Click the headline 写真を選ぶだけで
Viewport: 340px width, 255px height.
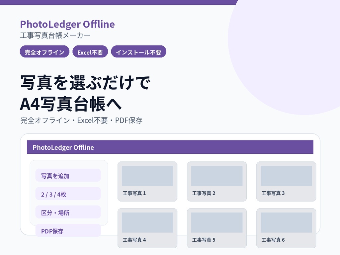85,83
